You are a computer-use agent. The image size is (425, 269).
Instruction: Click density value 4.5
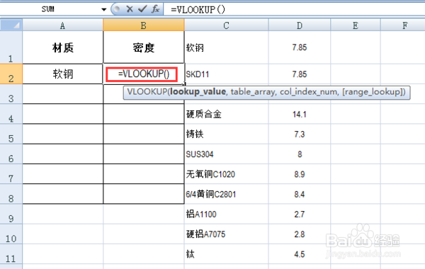pyautogui.click(x=300, y=254)
